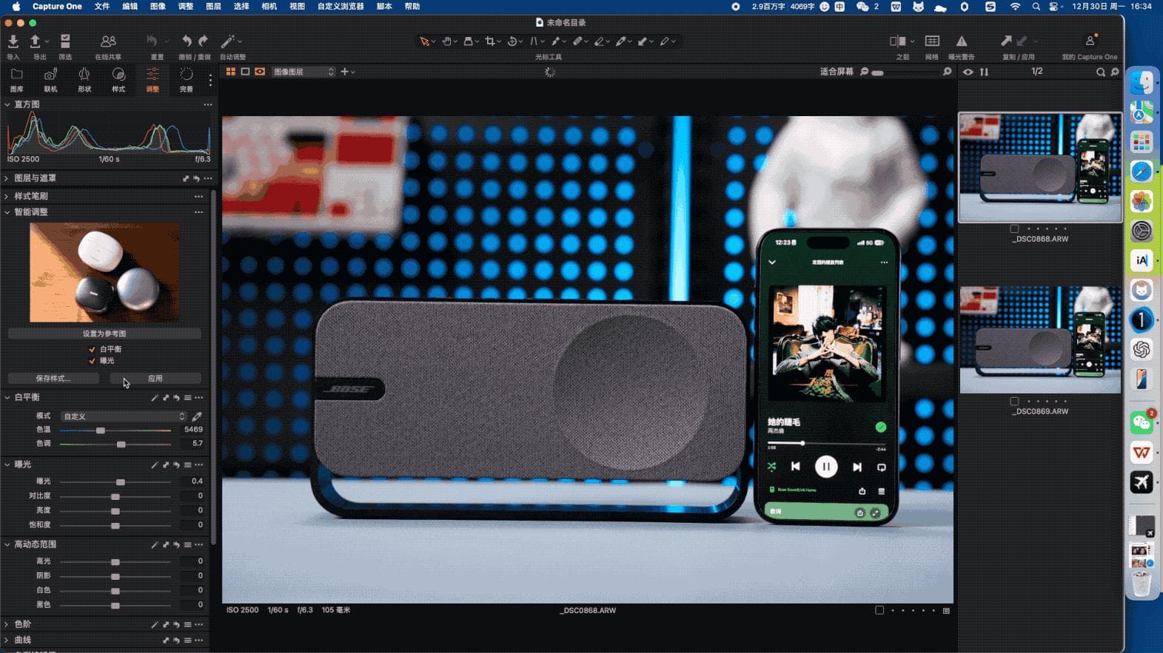This screenshot has width=1163, height=653.
Task: Open the 在线共享 online sharing icon
Action: (x=108, y=42)
